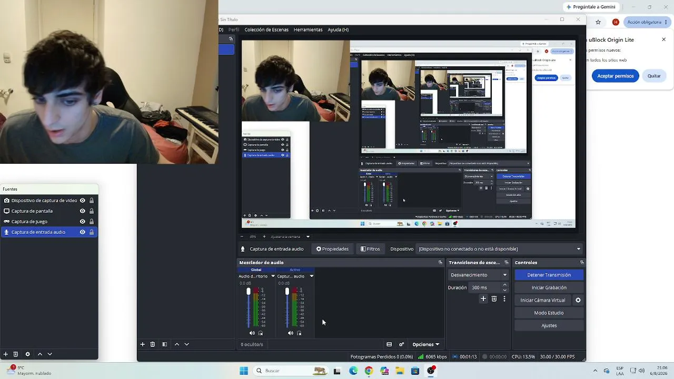674x379 pixels.
Task: Lock Captura de pantalla source
Action: (92, 211)
